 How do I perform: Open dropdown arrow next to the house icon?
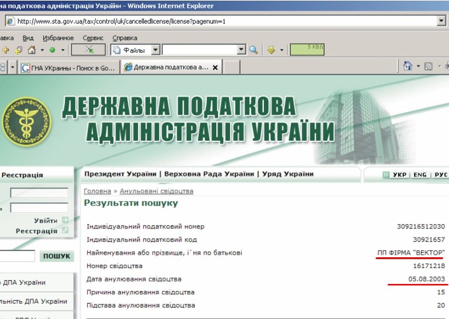[x=42, y=50]
